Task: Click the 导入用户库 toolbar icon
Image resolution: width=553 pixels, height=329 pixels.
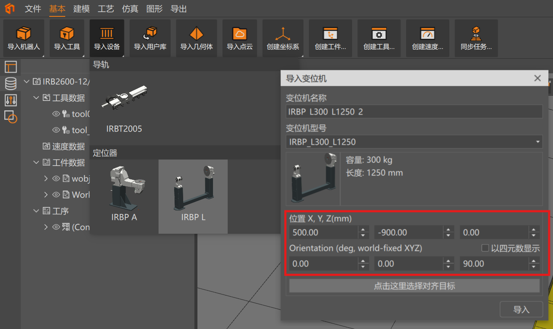Action: pyautogui.click(x=150, y=38)
